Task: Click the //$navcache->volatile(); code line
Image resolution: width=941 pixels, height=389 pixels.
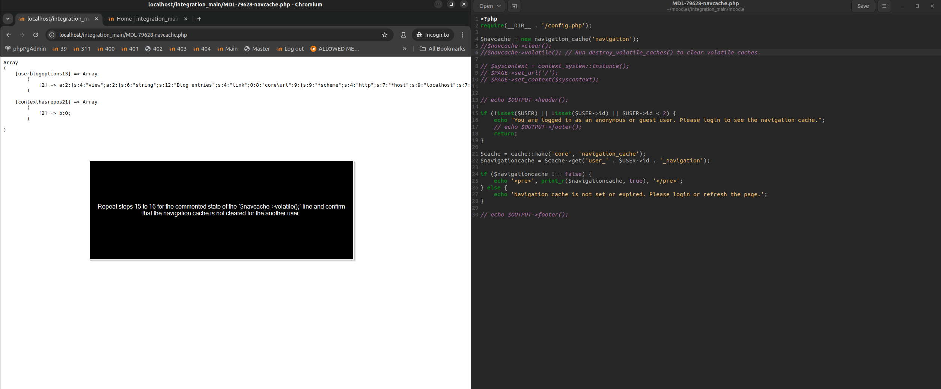Action: pos(620,53)
